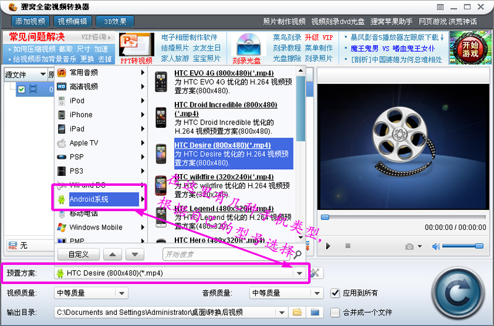
Task: Open the 预置方案 preset dropdown
Action: pyautogui.click(x=299, y=273)
